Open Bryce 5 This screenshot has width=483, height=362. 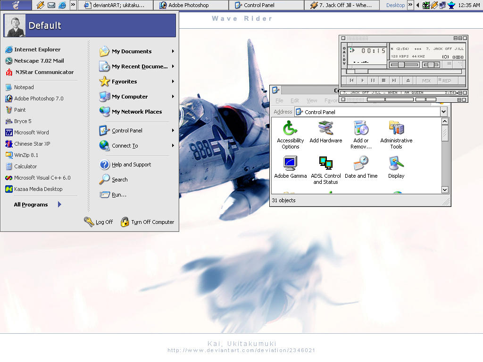pos(18,121)
